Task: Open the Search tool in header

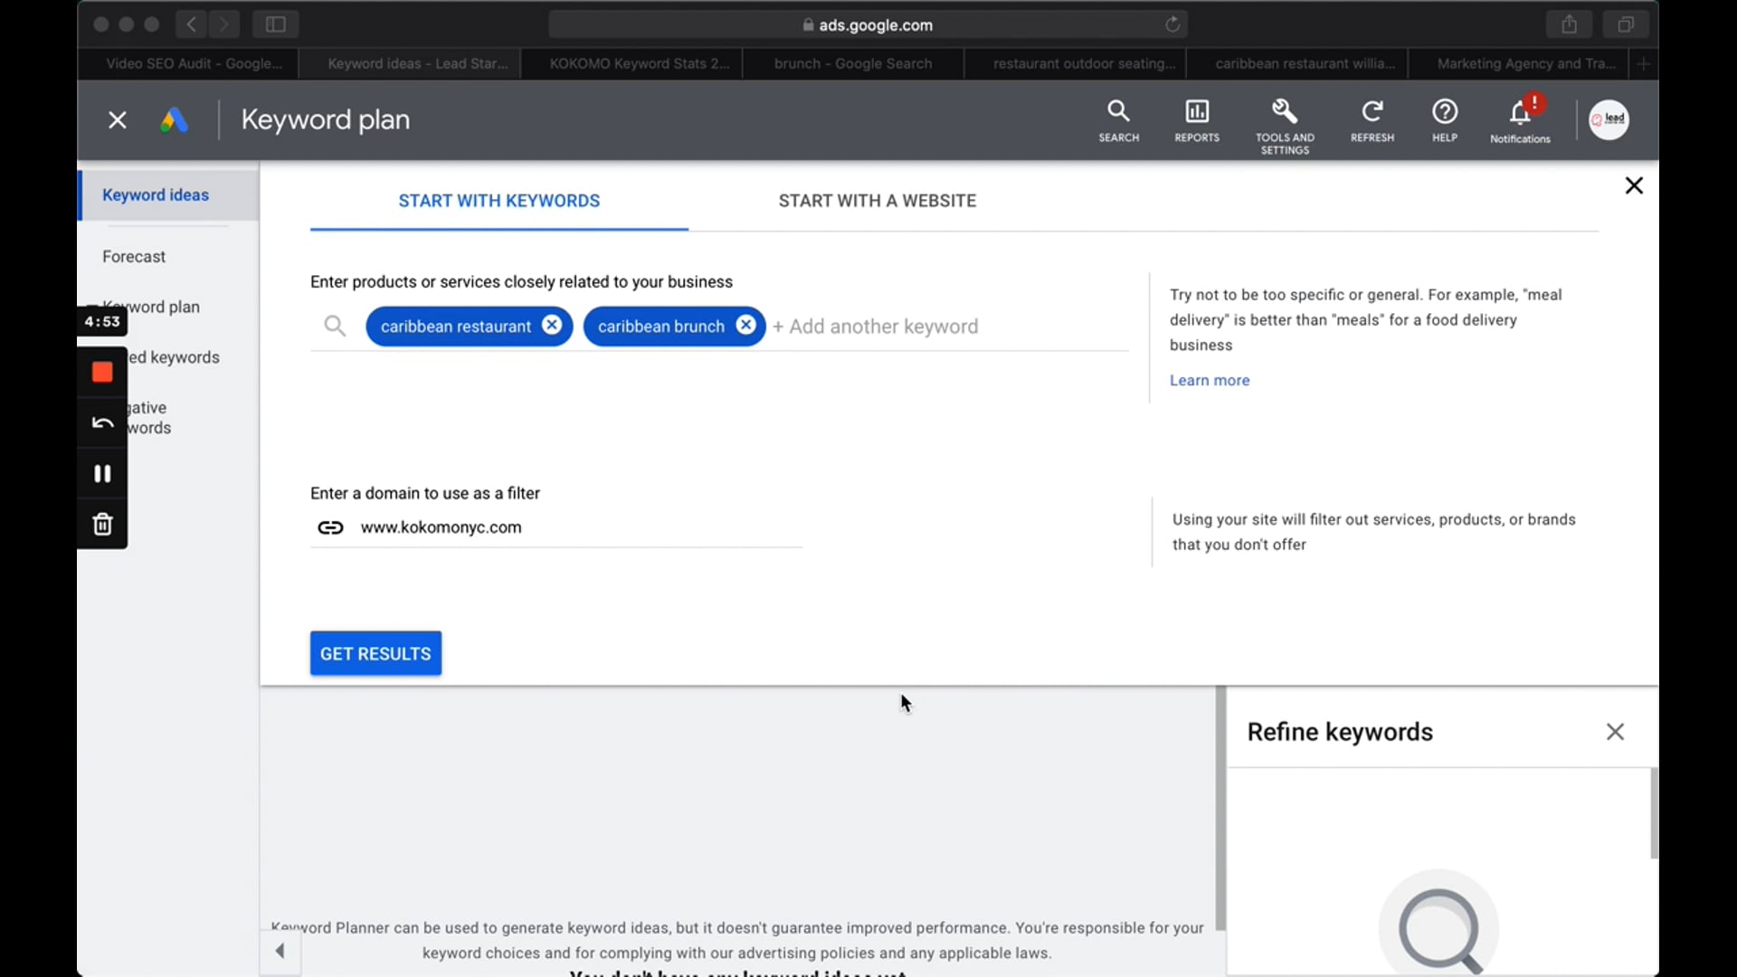Action: coord(1118,120)
